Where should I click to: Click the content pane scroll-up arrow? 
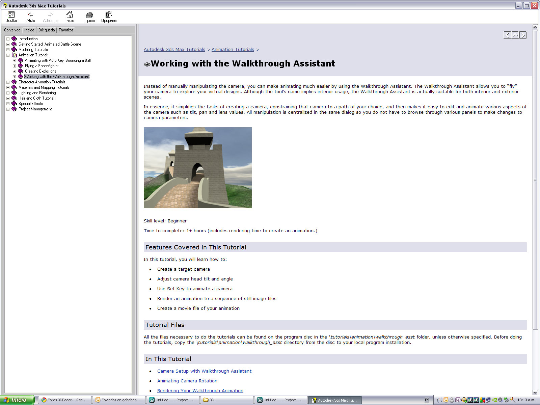(x=535, y=27)
